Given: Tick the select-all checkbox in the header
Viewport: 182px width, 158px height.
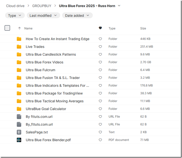Looking at the screenshot, I should click(x=7, y=28).
